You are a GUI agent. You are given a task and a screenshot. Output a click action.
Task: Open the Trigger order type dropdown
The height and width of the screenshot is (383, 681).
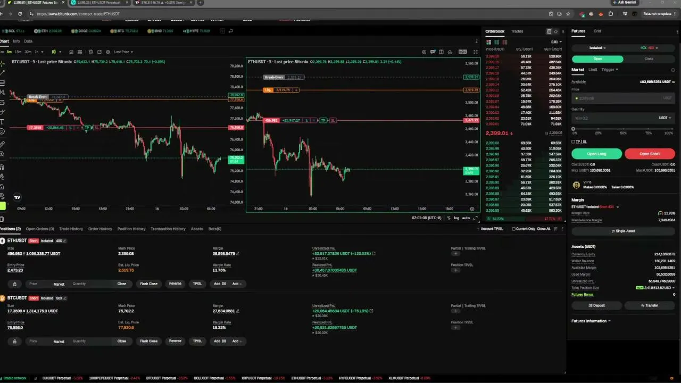tap(610, 70)
